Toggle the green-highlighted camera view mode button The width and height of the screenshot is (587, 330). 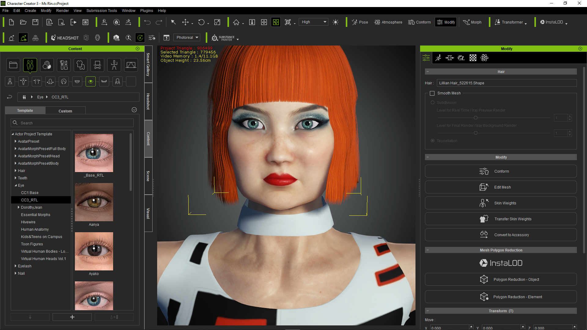pyautogui.click(x=276, y=22)
